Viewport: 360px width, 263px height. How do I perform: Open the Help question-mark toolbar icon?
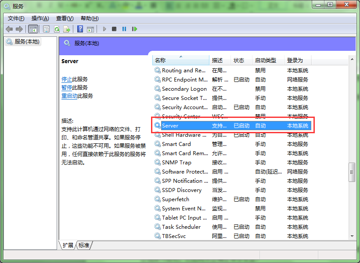80,29
